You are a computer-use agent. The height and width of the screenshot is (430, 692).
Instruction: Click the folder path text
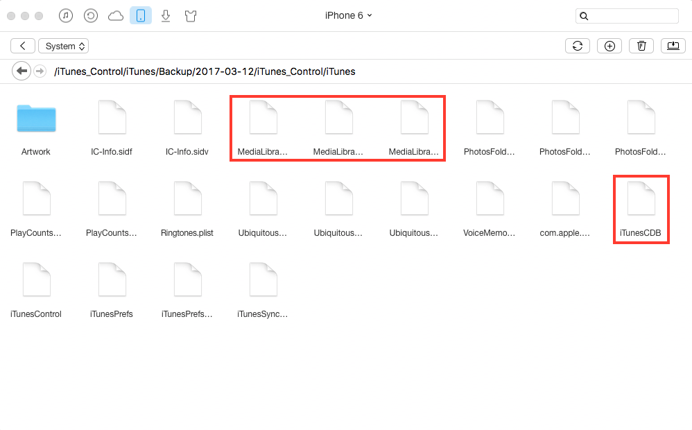point(205,71)
